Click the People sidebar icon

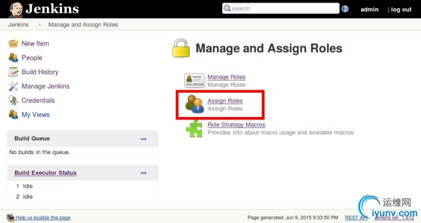pos(13,57)
